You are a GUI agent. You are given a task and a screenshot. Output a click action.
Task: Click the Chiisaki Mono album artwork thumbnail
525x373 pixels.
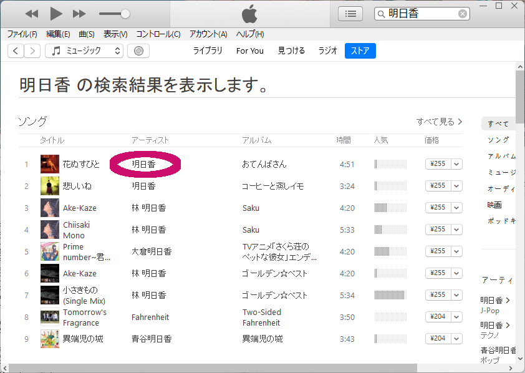tap(50, 230)
